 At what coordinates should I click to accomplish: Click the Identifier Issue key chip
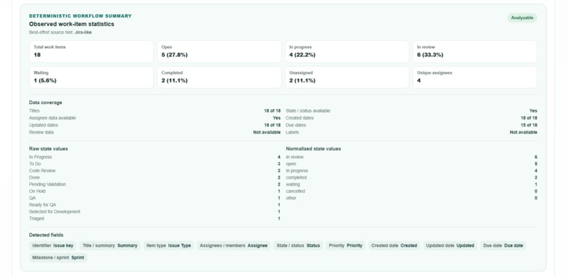[x=53, y=245]
